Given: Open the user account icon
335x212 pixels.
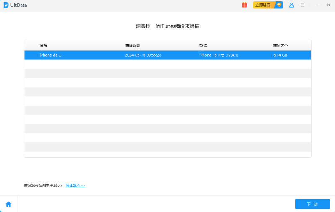Looking at the screenshot, I should [x=291, y=5].
